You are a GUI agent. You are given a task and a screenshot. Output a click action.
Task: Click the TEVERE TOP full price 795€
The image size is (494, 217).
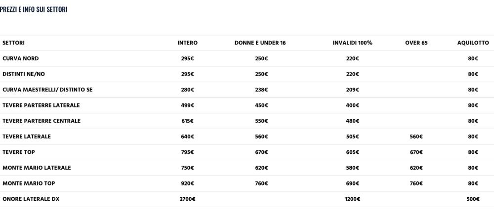click(x=187, y=152)
